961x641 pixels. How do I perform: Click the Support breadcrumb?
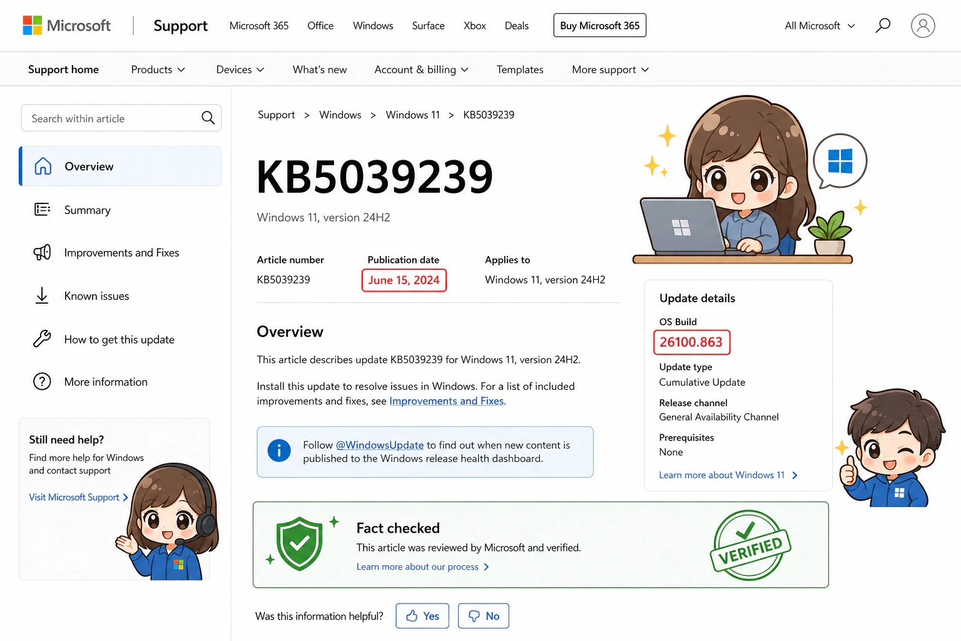(x=276, y=115)
